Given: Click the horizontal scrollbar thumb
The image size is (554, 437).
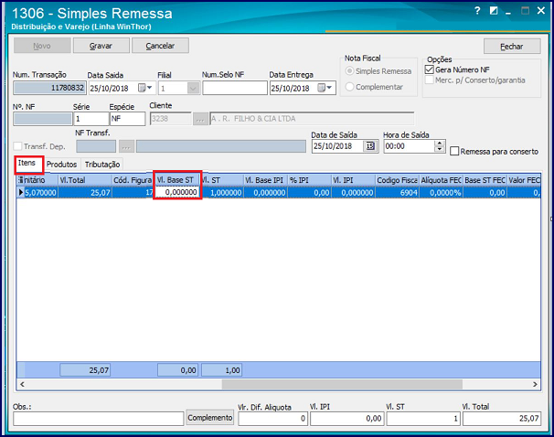Looking at the screenshot, I should [x=342, y=384].
